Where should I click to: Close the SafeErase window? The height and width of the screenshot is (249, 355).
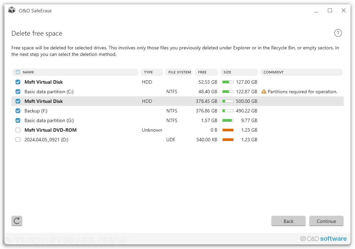click(343, 11)
